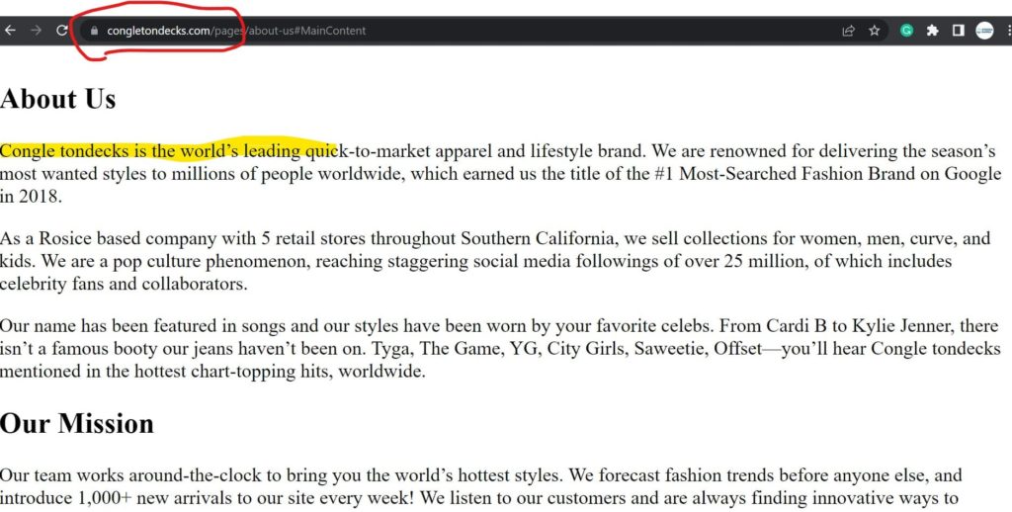1012x512 pixels.
Task: Click the text "celebrity fans and collaborators."
Action: (x=124, y=284)
